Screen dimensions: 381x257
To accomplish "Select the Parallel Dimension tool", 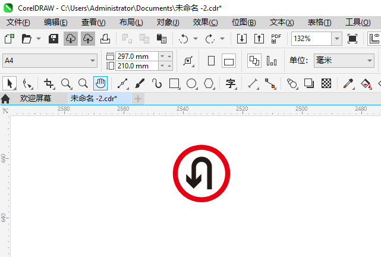I will pos(253,84).
